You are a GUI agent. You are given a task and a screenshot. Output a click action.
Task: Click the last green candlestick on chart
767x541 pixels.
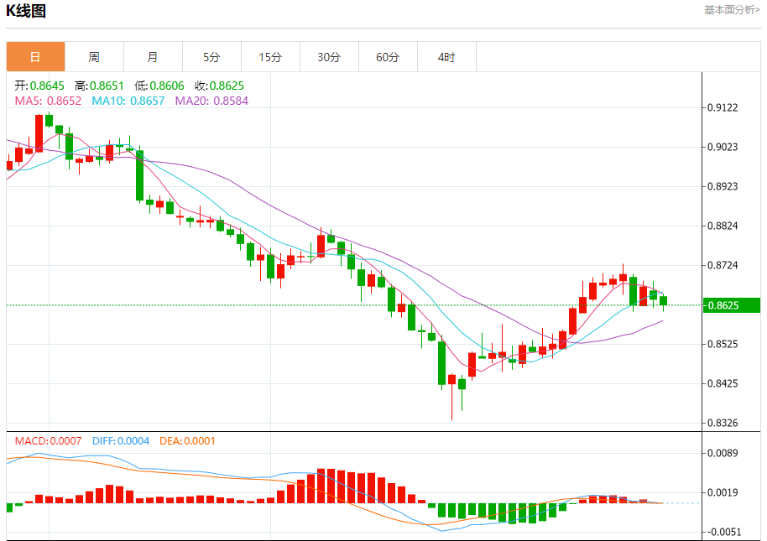click(x=663, y=300)
